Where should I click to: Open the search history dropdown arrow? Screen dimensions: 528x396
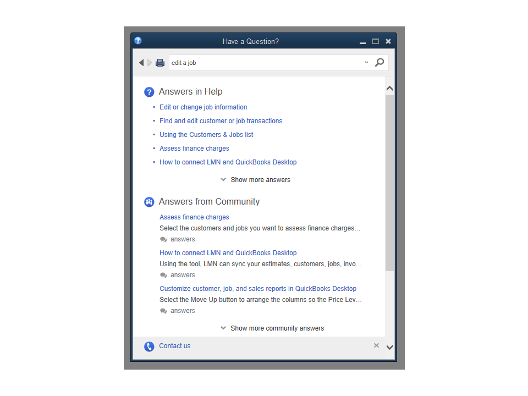pyautogui.click(x=366, y=63)
